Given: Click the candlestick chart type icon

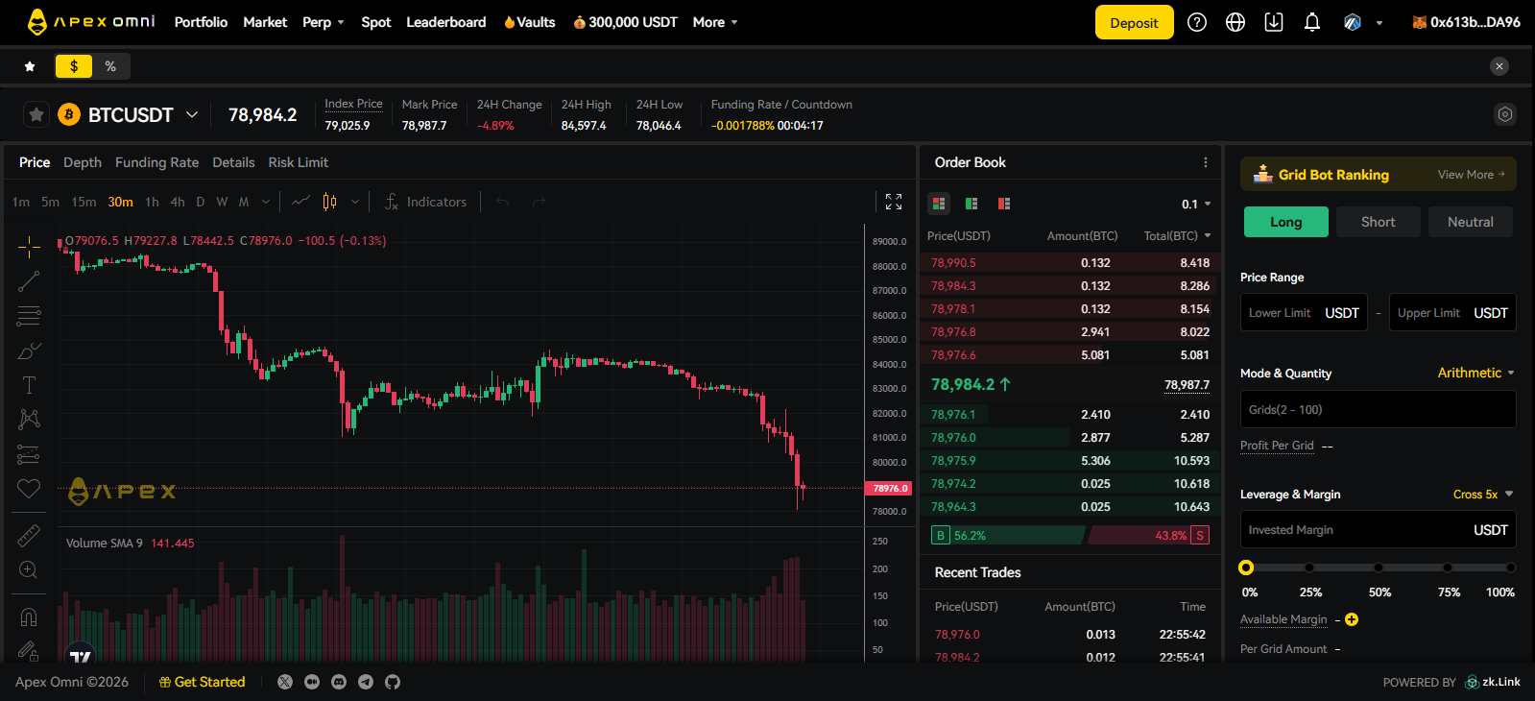Looking at the screenshot, I should click(329, 202).
